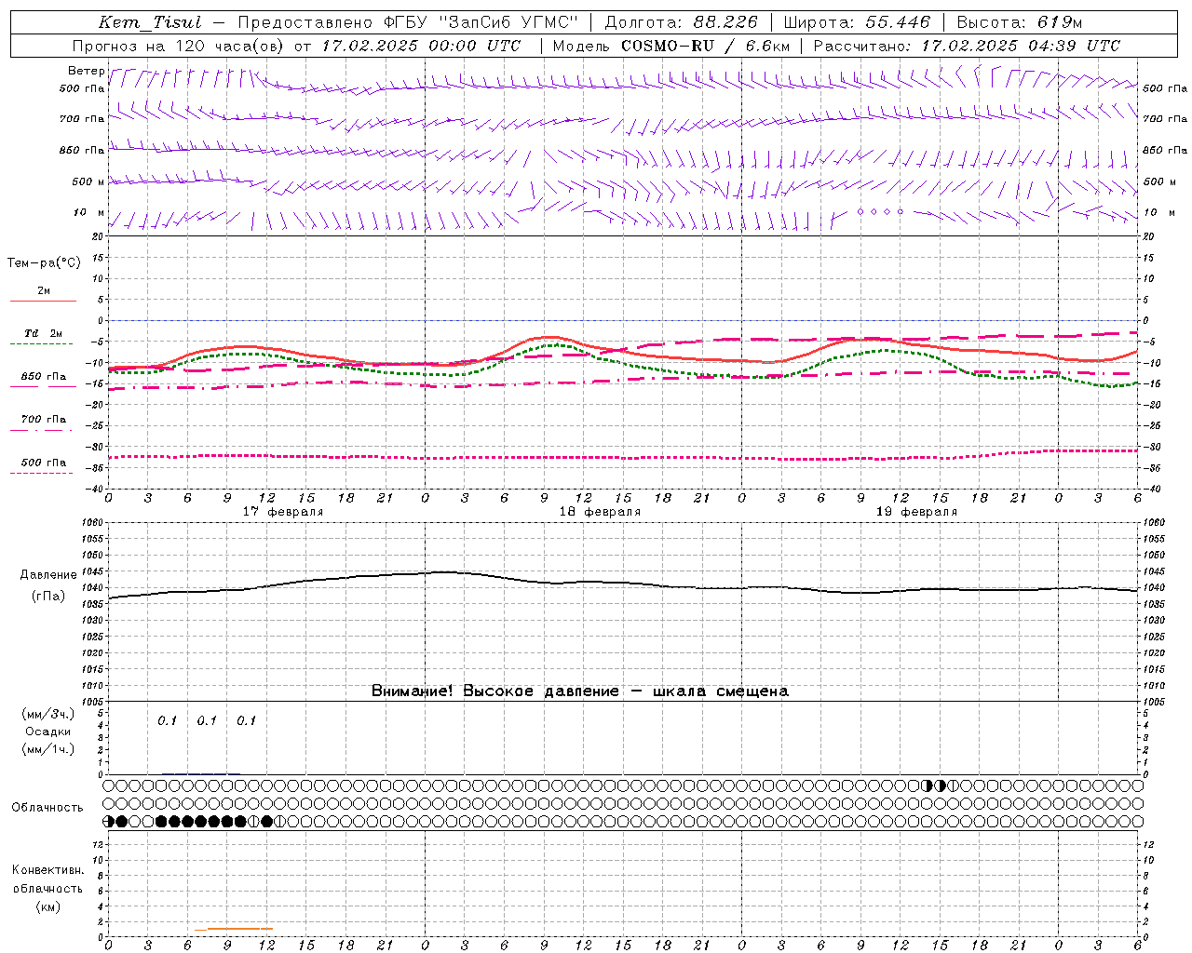Screen dimensions: 1192x953
Task: Click the Конвективн. облачность label
Action: (x=47, y=879)
